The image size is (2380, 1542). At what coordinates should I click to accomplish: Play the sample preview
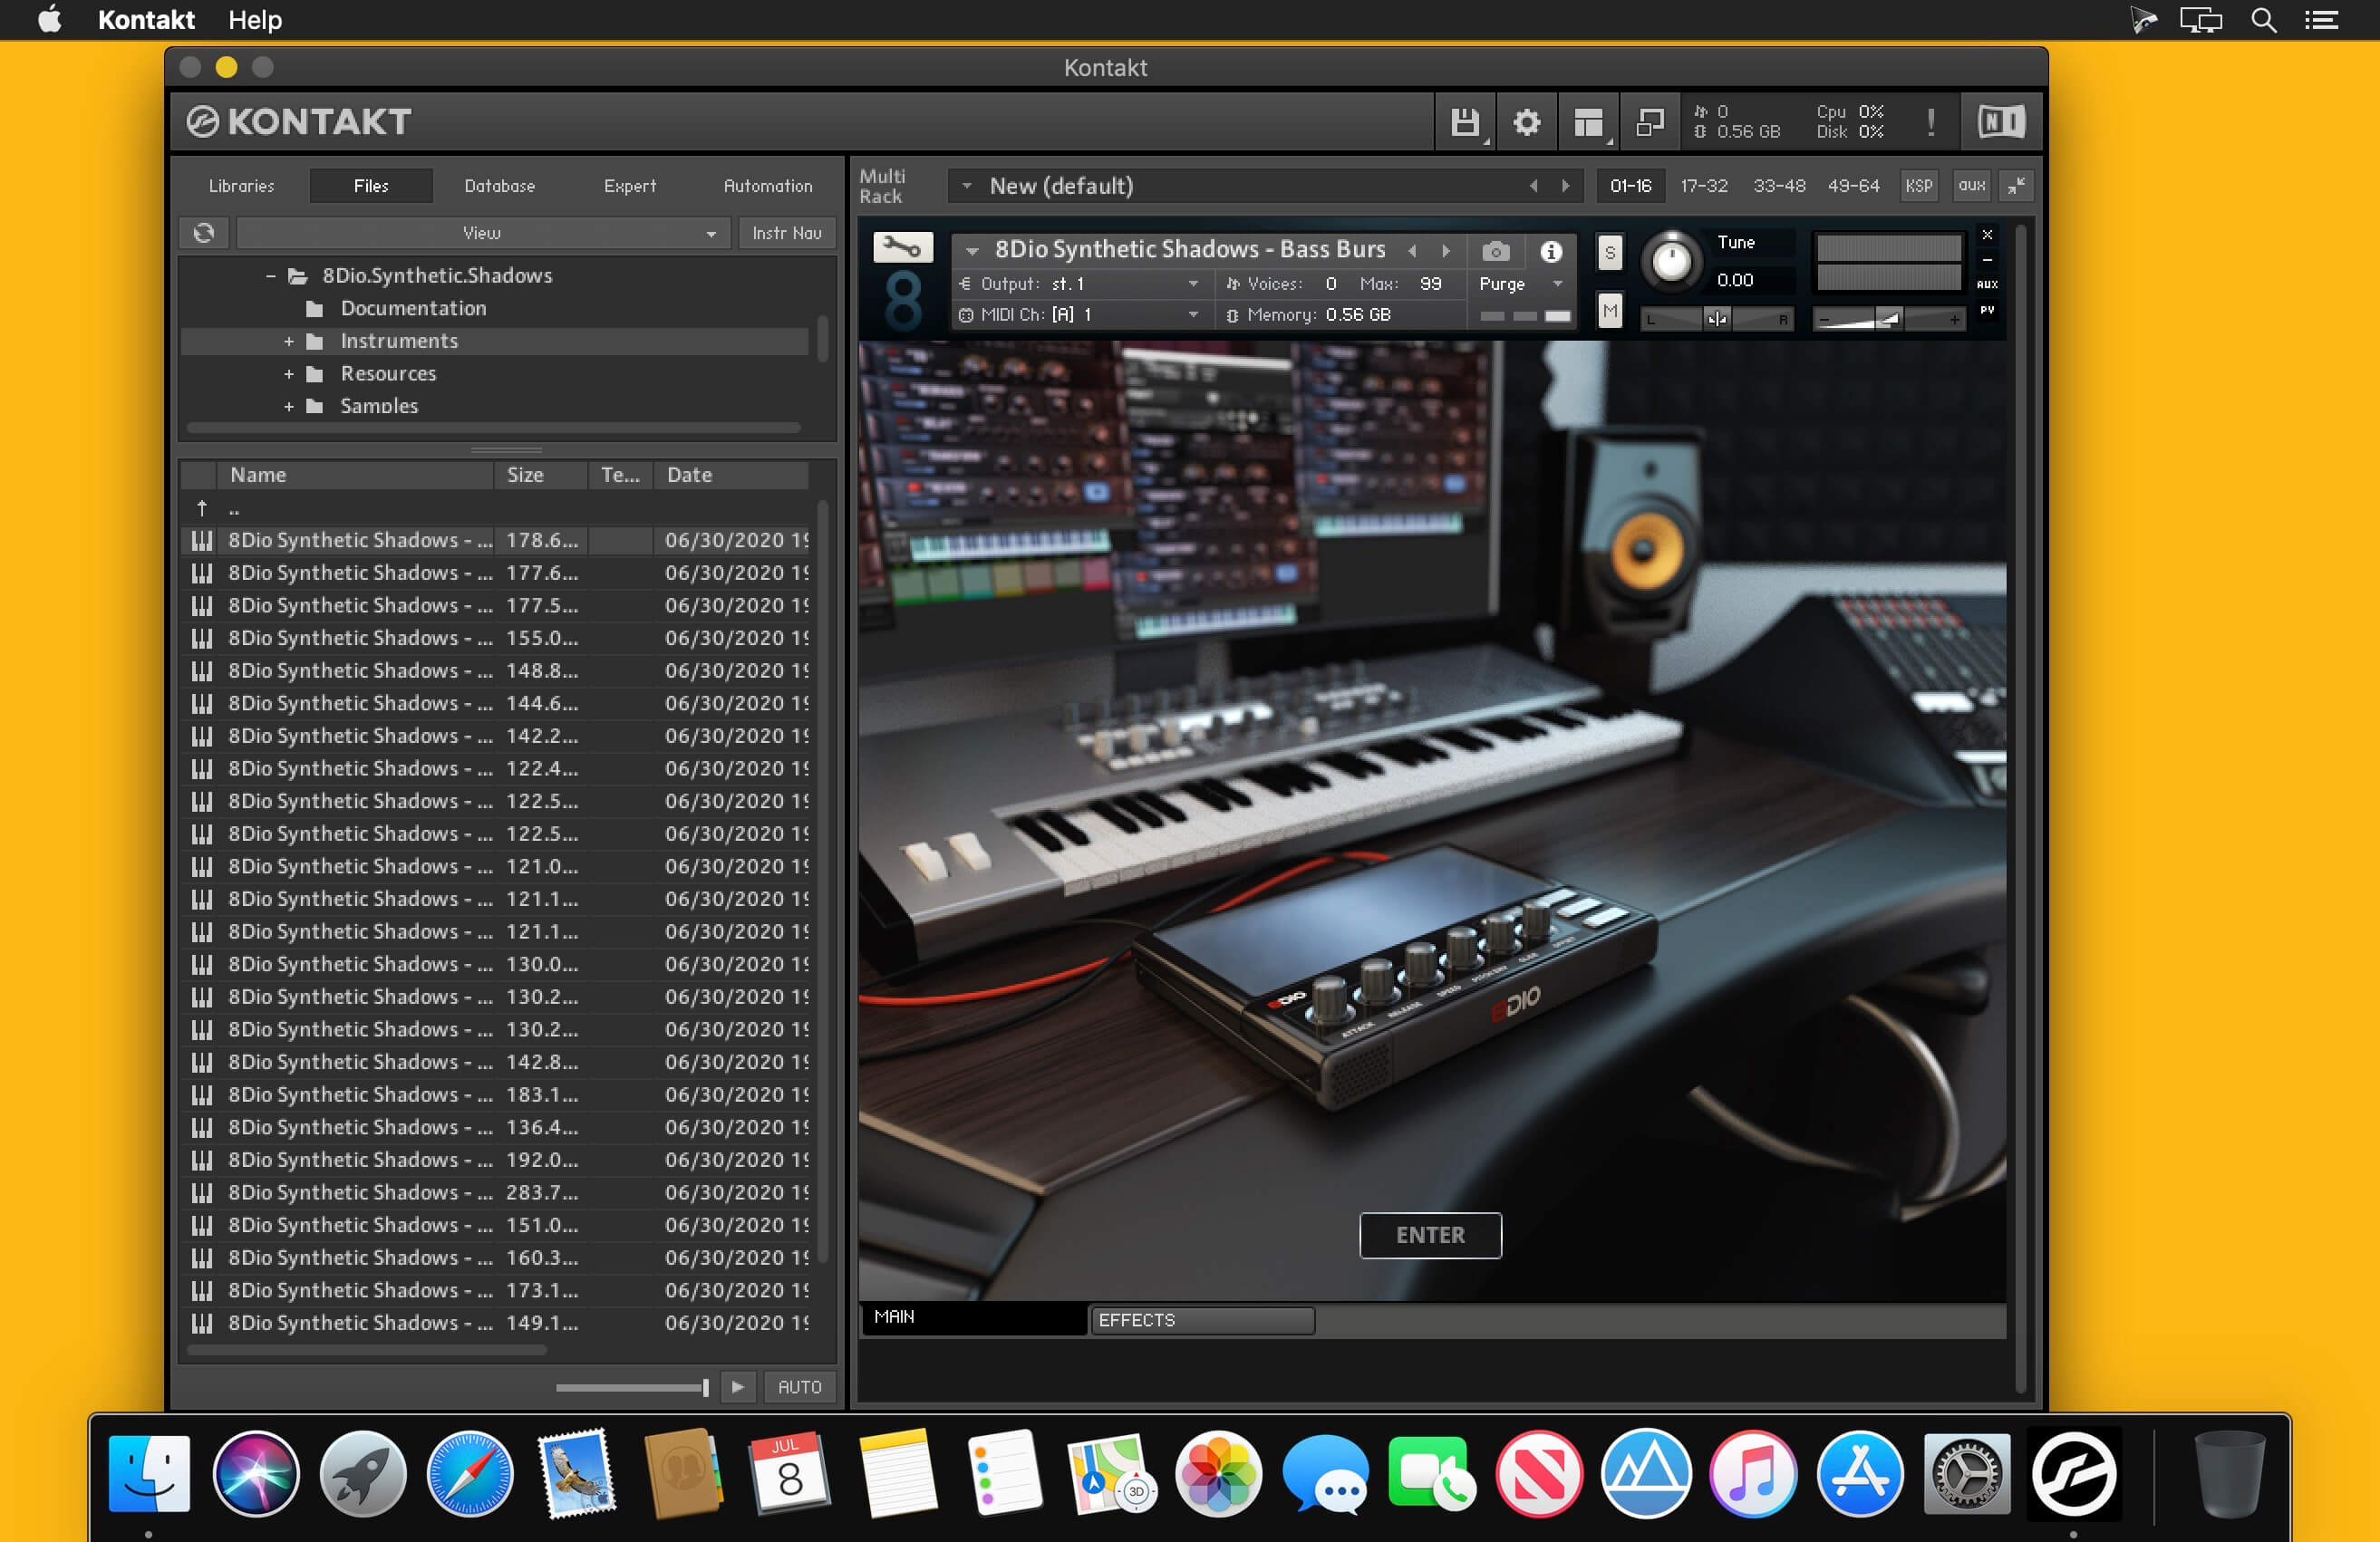click(x=738, y=1387)
